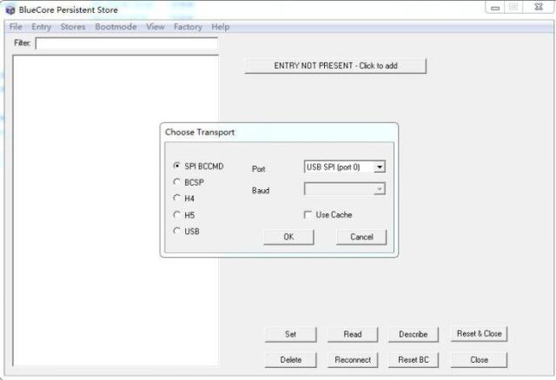Image resolution: width=556 pixels, height=380 pixels.
Task: Click the Reconnect button
Action: [x=353, y=360]
